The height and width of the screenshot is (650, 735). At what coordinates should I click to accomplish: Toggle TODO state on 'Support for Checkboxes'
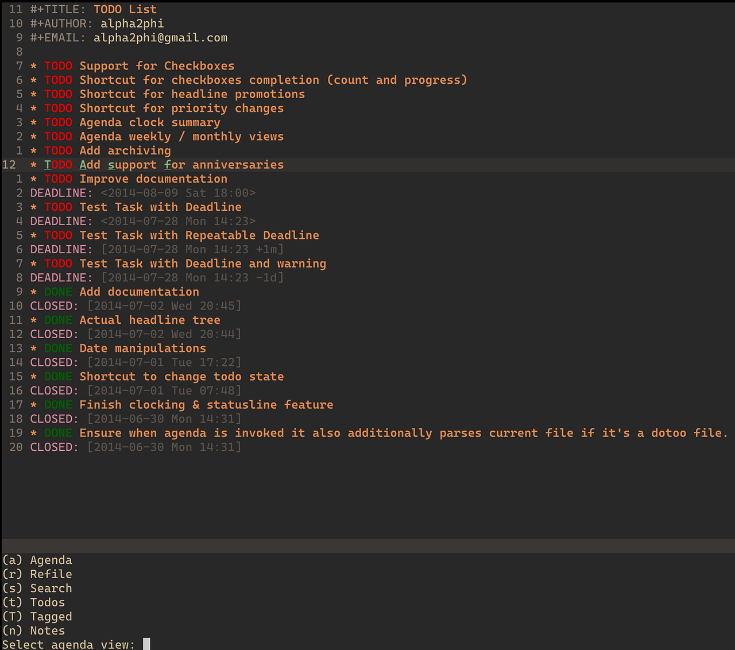tap(58, 65)
